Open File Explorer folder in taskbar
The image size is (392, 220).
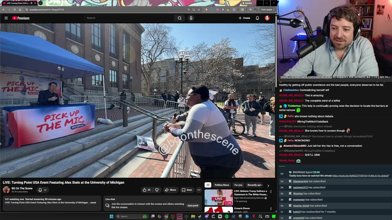click(x=193, y=216)
